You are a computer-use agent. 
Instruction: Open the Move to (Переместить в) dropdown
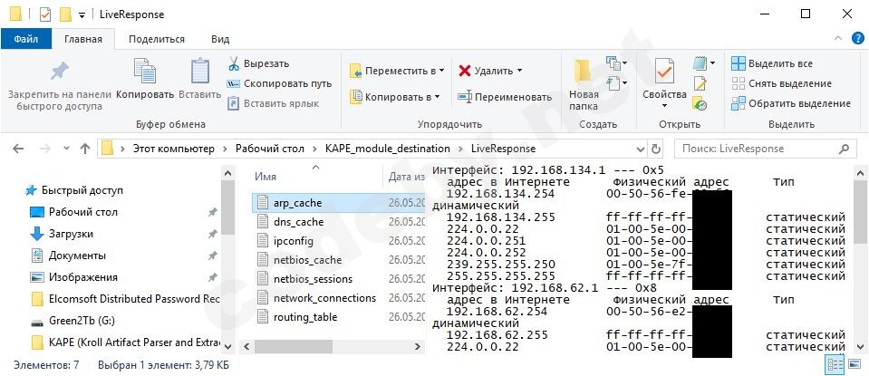click(398, 71)
